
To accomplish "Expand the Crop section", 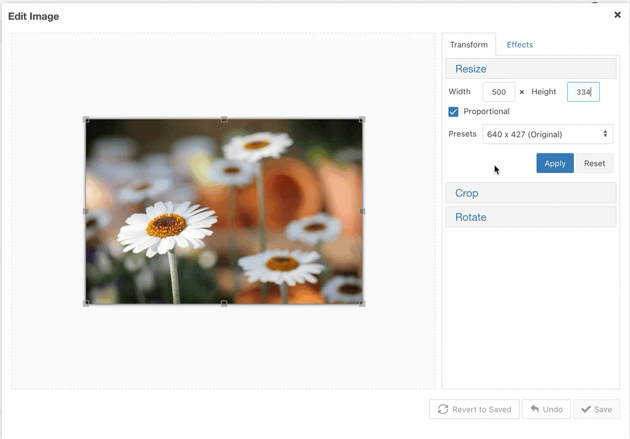I will [x=530, y=192].
